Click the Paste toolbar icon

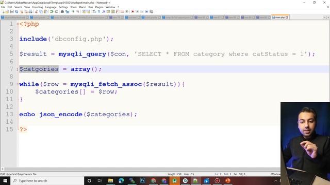45,11
